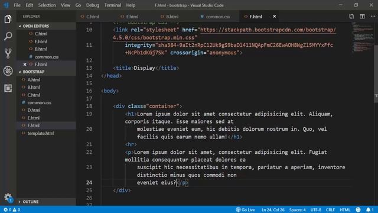Open the Debug menu

(93, 5)
